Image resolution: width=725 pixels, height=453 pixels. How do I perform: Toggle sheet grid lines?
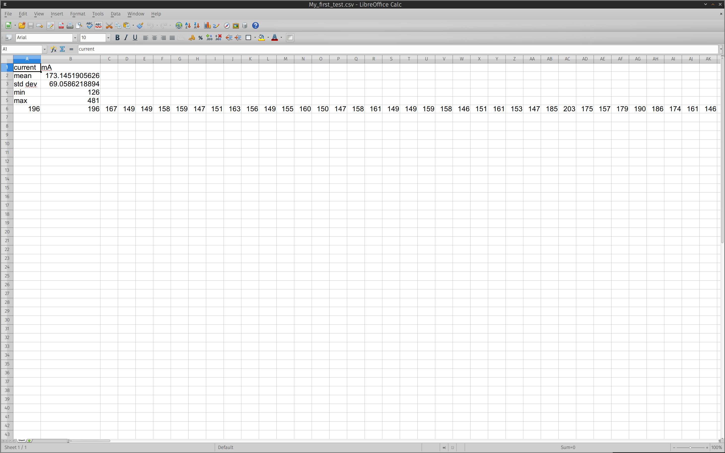tap(290, 37)
